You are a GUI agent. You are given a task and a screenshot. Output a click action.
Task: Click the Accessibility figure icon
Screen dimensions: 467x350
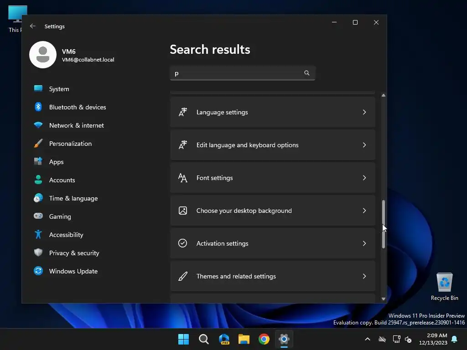38,234
